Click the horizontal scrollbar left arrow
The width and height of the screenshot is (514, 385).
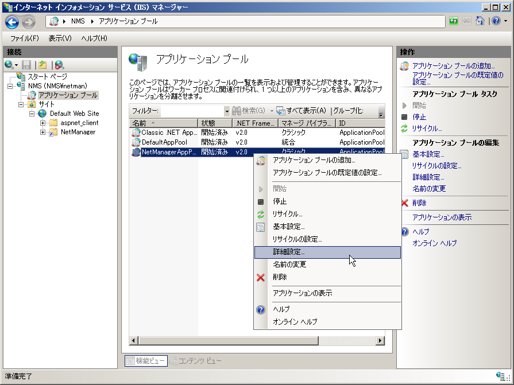(x=133, y=340)
